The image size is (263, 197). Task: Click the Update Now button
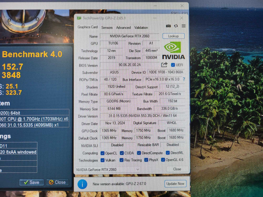[x=175, y=184]
